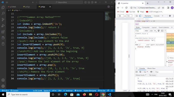Viewport: 174px width, 97px height.
Task: Clear the console with the clear icon
Action: [x=140, y=72]
